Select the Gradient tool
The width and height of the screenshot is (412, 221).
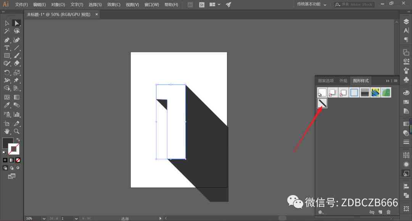[16, 97]
